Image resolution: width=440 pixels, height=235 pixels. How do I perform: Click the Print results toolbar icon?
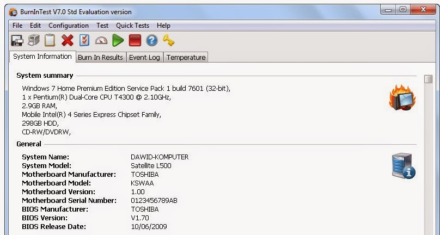(34, 40)
